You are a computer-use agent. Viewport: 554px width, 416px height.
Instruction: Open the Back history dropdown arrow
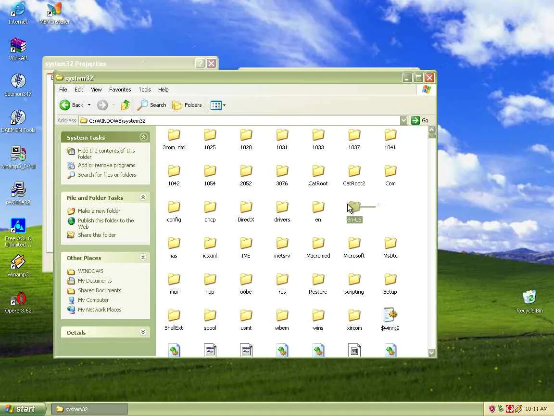[x=89, y=105]
